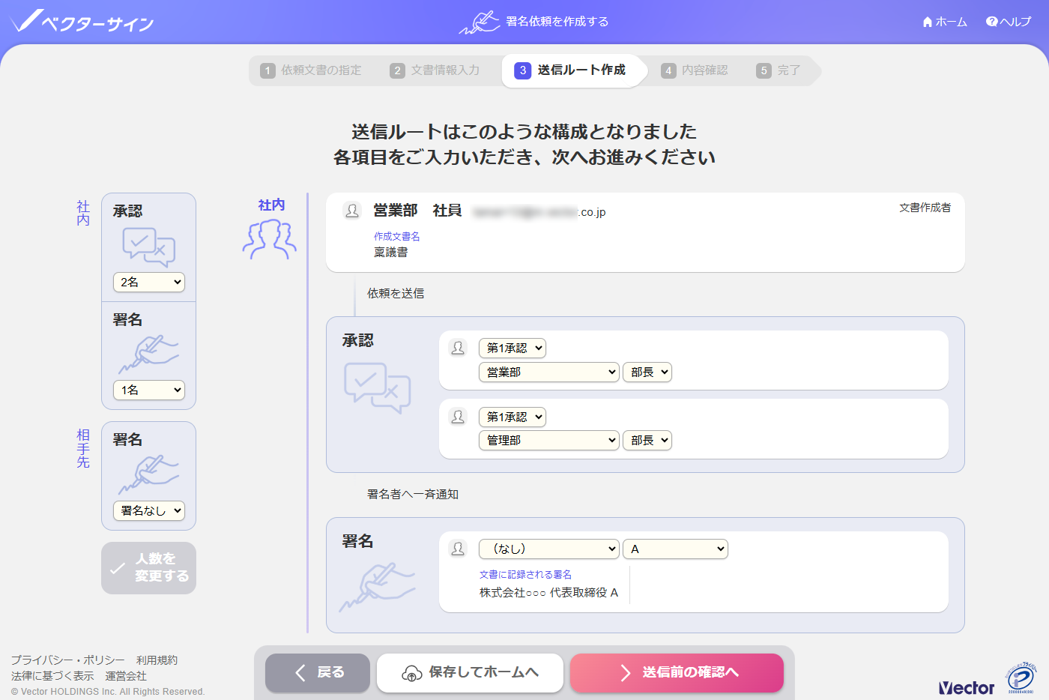
Task: Open 法律に基づく表示 link
Action: [52, 676]
